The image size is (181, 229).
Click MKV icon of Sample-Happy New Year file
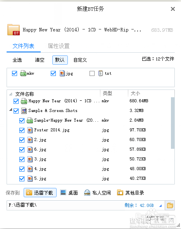tap(30, 121)
